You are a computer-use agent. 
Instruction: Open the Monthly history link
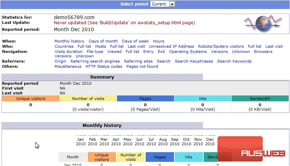point(69,41)
